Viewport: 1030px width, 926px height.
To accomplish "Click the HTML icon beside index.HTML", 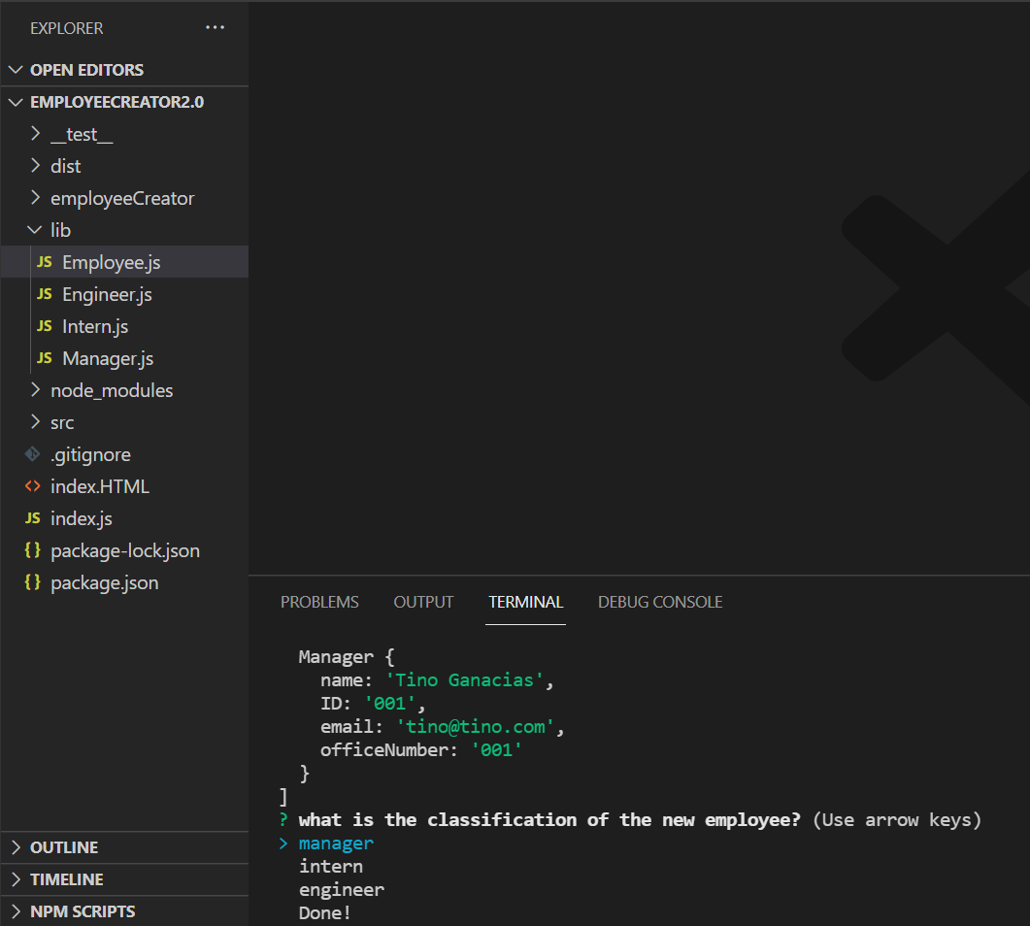I will [31, 486].
